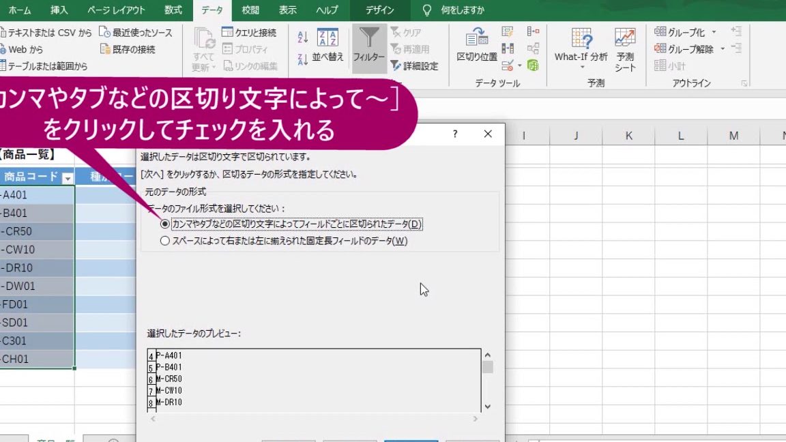Close the text wizard dialog
786x442 pixels.
(x=488, y=134)
